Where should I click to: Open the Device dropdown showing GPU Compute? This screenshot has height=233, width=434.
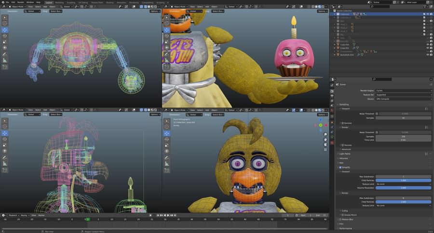pyautogui.click(x=404, y=99)
